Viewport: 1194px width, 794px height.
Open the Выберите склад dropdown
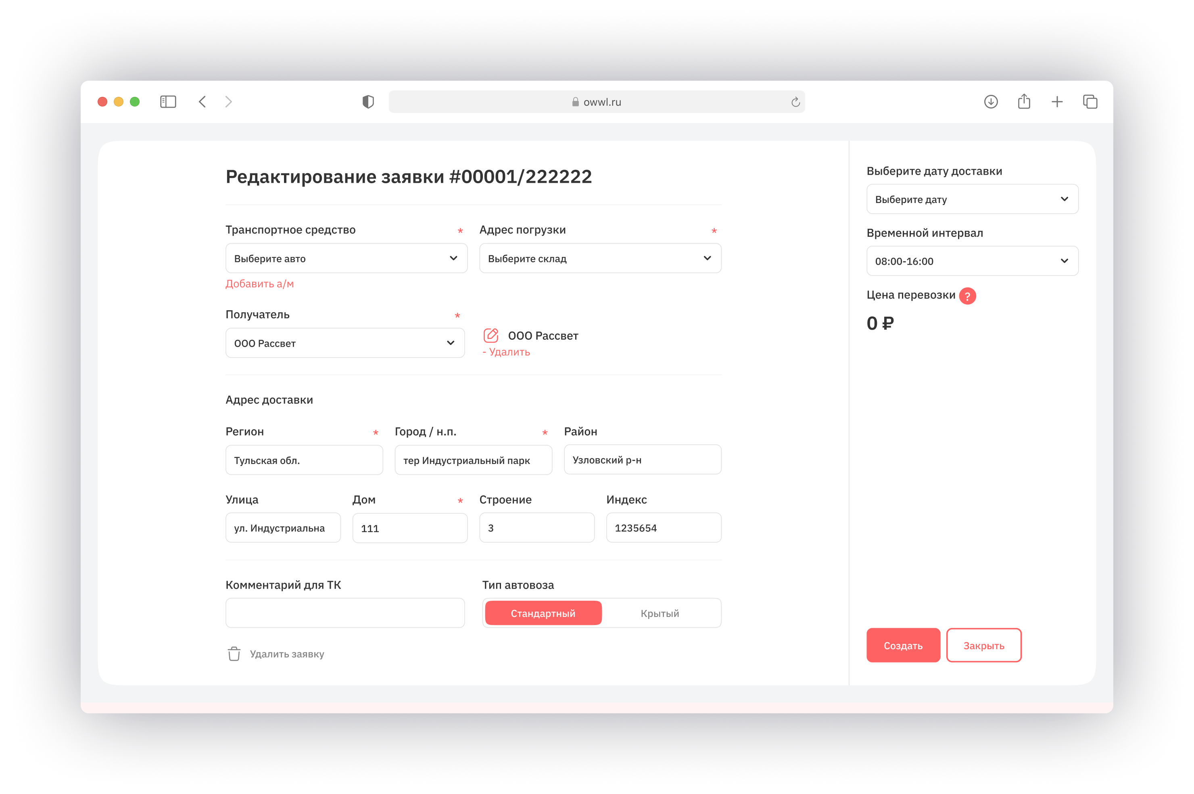coord(600,258)
